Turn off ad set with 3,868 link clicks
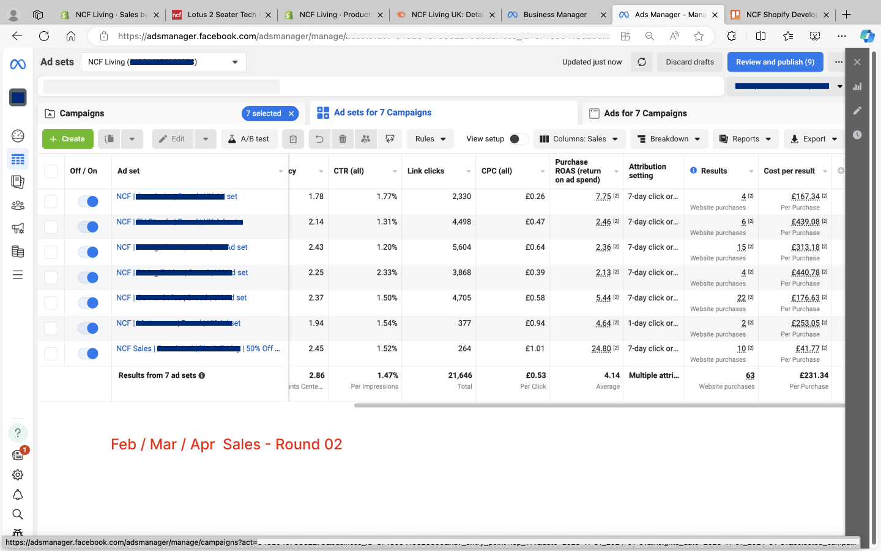881x551 pixels. click(x=88, y=277)
